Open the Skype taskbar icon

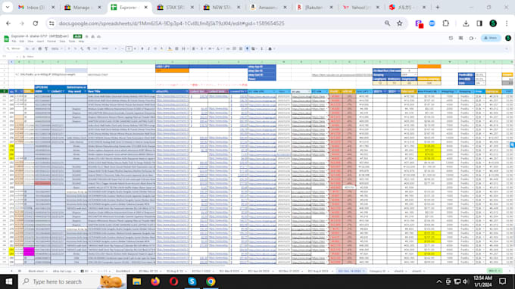(192, 281)
